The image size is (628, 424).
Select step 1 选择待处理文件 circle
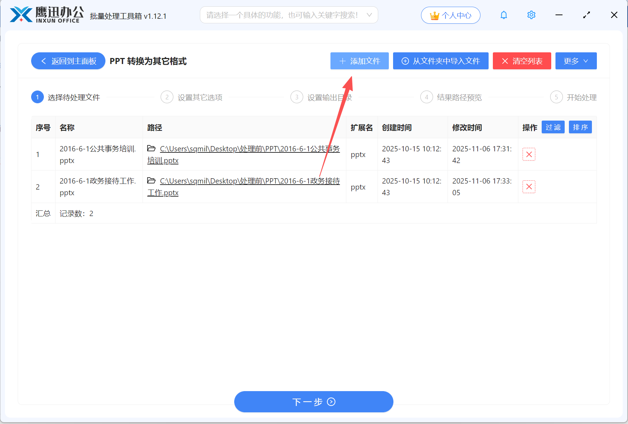(x=37, y=97)
